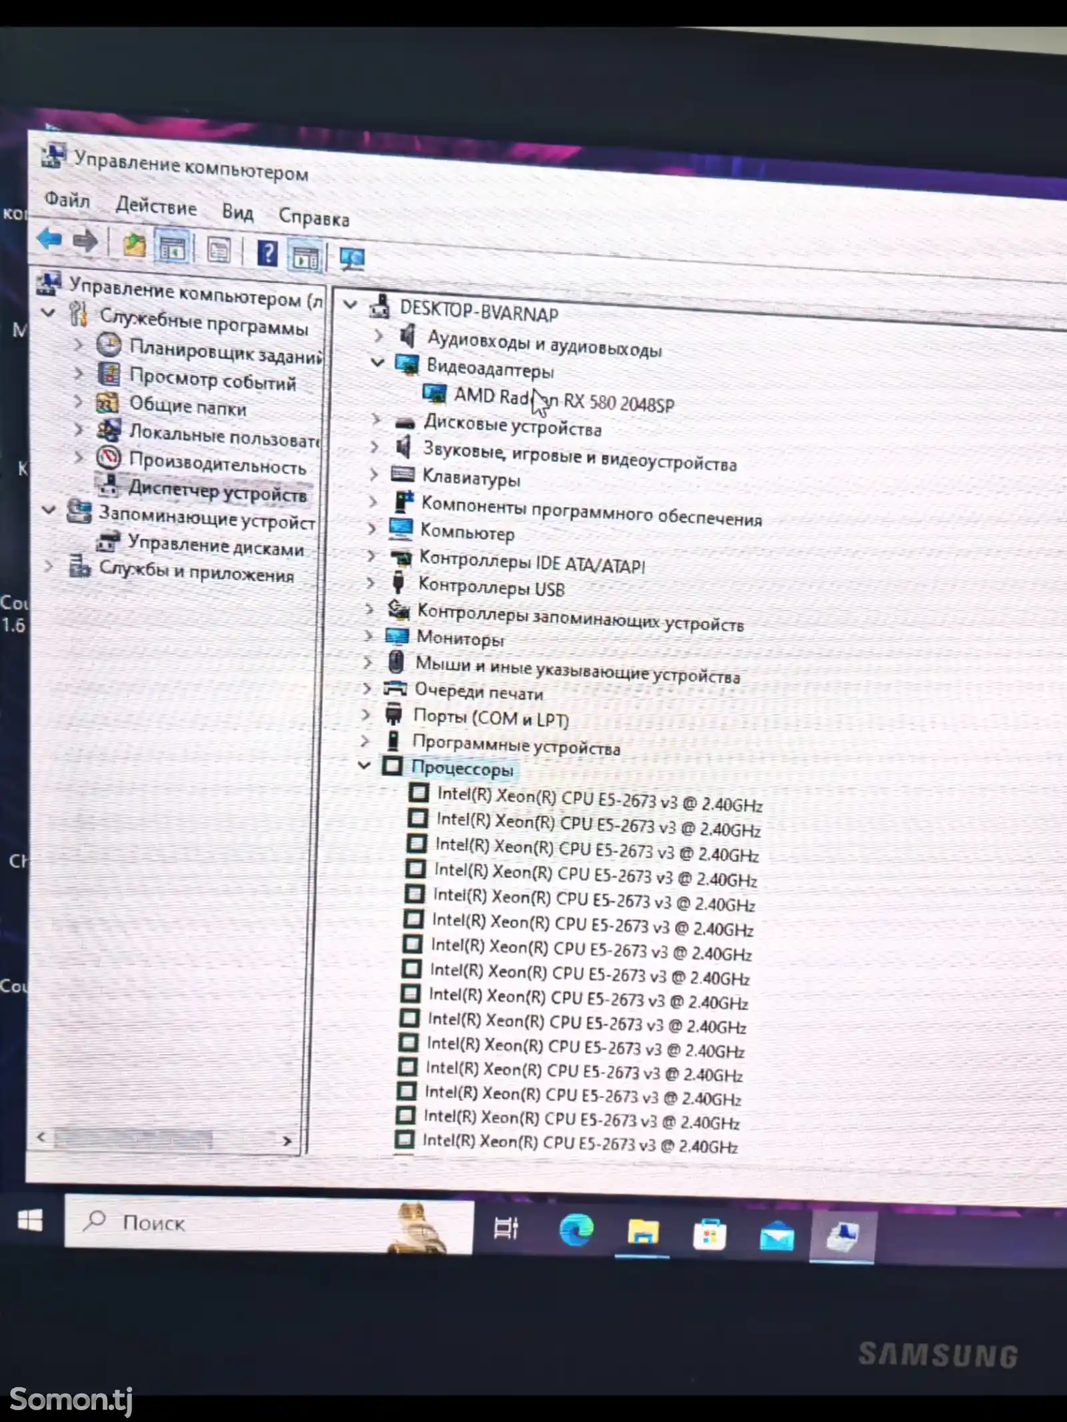Select Компоненты программного обеспечения category
The width and height of the screenshot is (1067, 1422).
[x=591, y=512]
